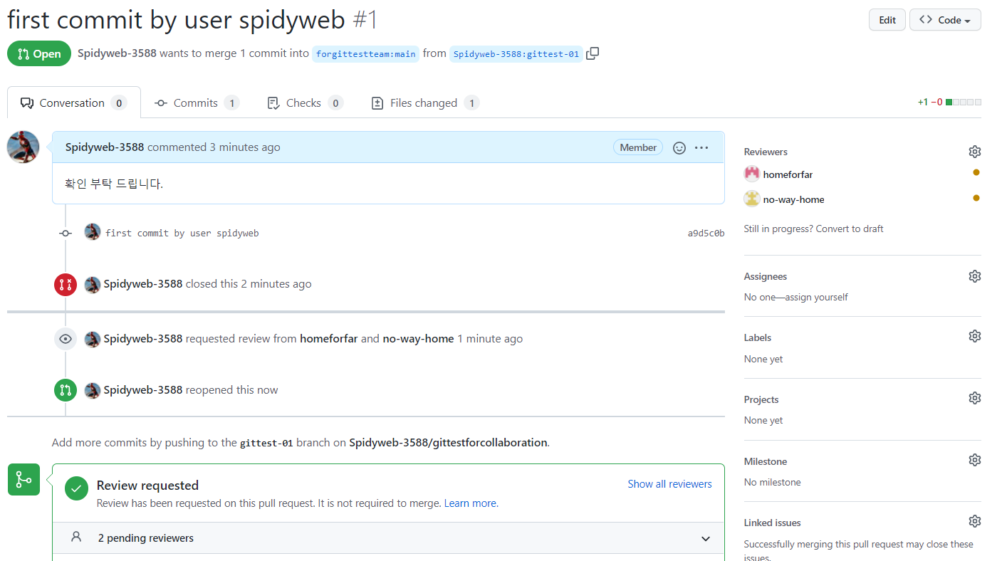The image size is (1002, 561).
Task: Click '2 minutes ago' closed timestamp
Action: (276, 283)
